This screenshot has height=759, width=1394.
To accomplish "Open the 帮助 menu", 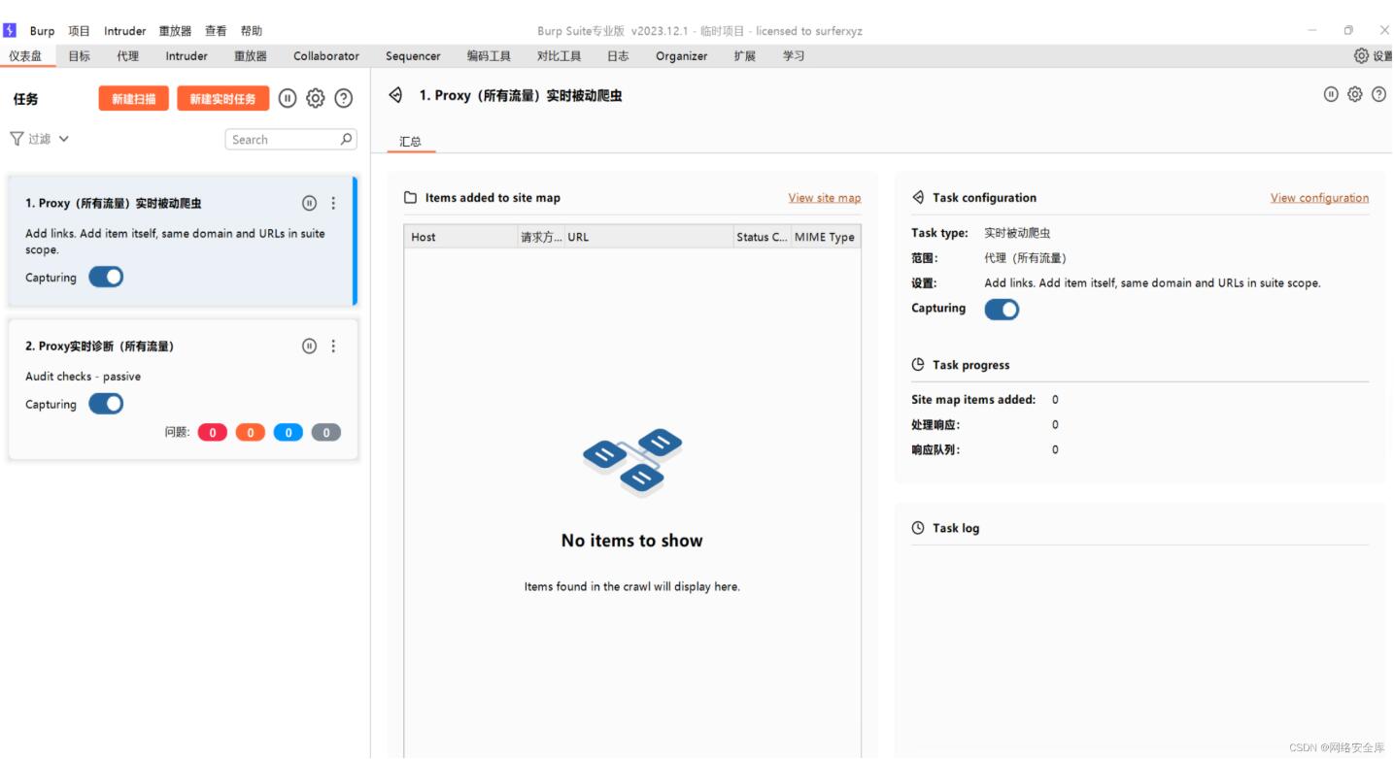I will (252, 31).
